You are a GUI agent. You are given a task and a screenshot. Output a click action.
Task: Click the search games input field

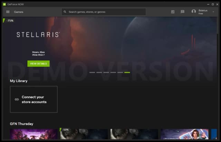104,12
